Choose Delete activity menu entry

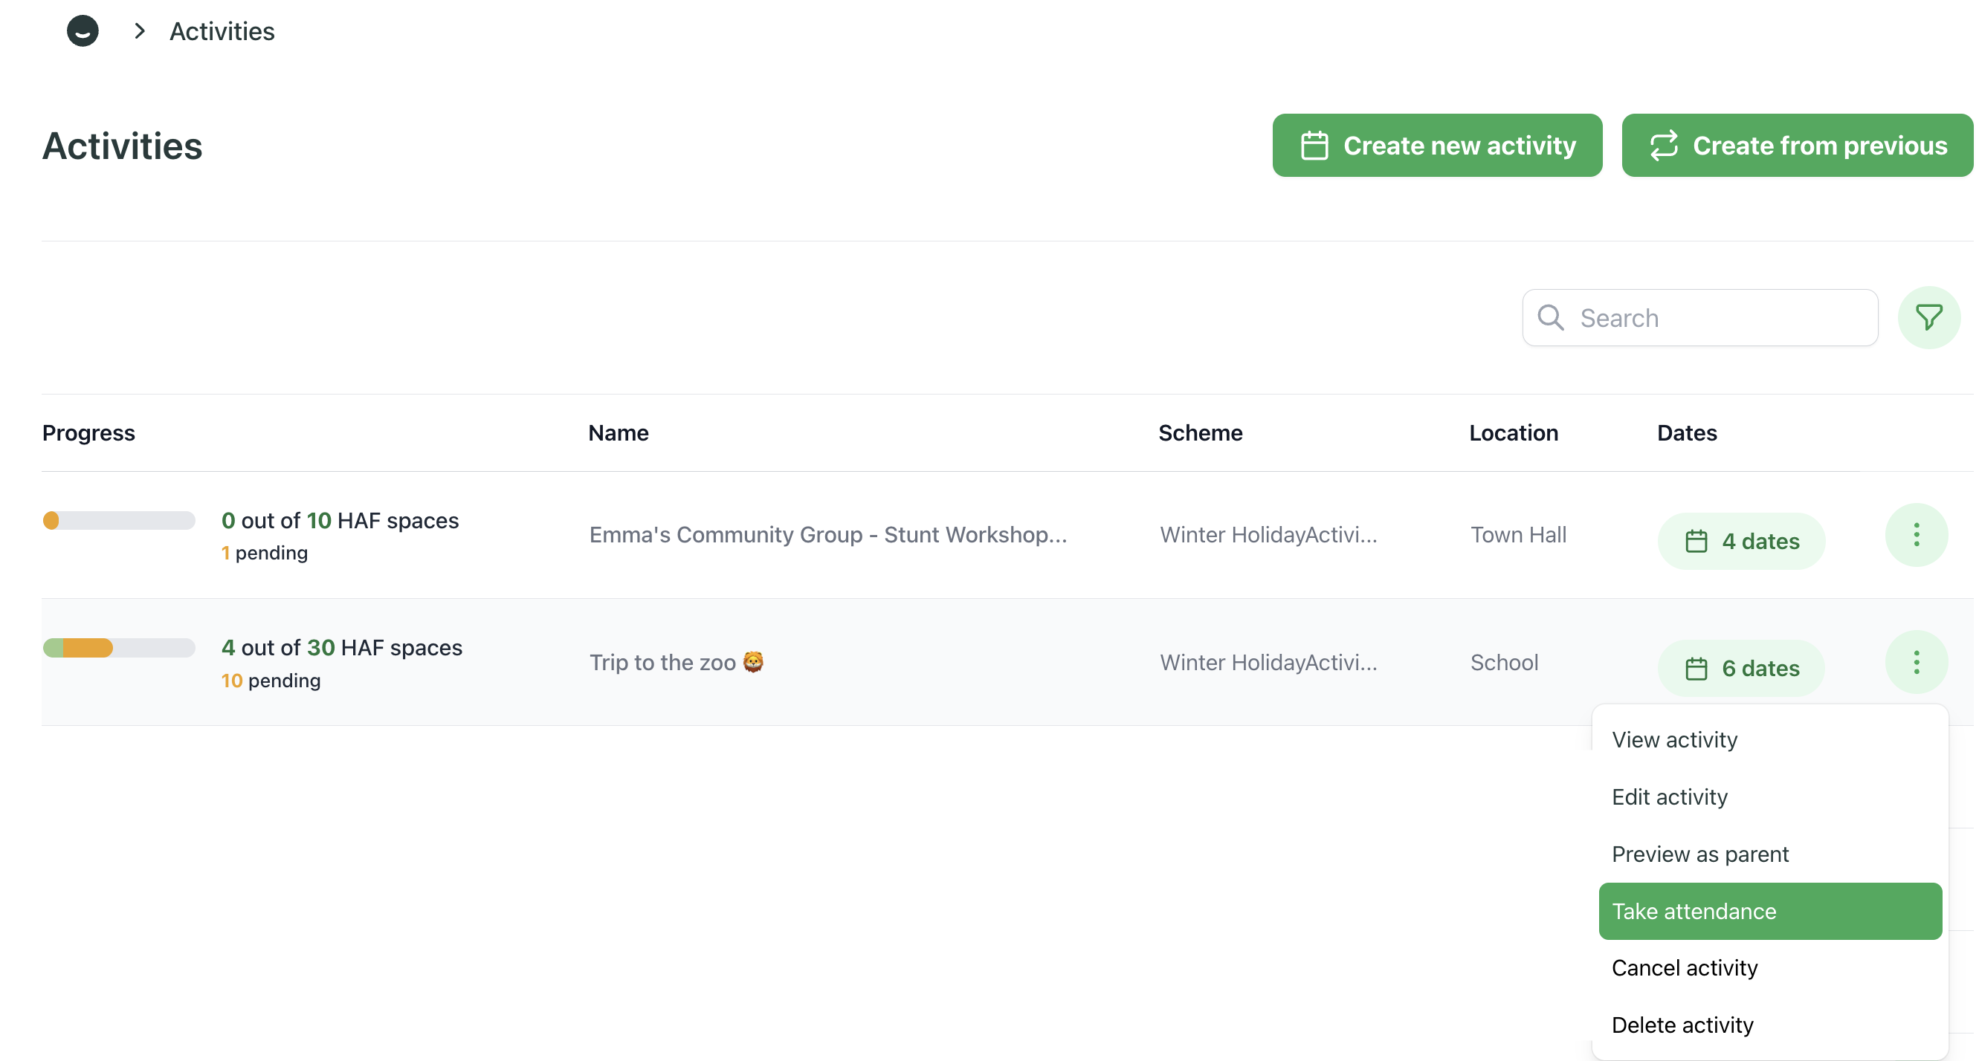point(1682,1025)
